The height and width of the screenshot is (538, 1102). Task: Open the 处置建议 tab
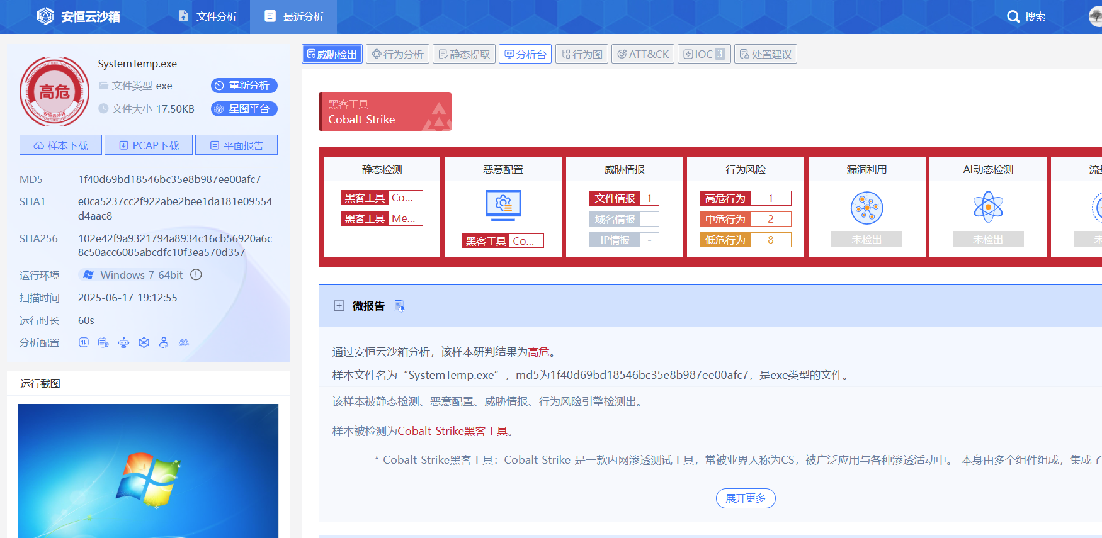(x=766, y=54)
